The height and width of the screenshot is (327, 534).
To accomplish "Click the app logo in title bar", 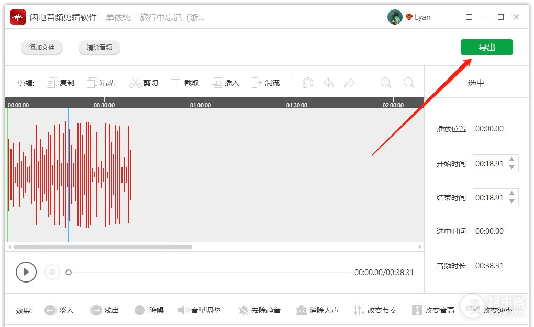I will tap(18, 17).
